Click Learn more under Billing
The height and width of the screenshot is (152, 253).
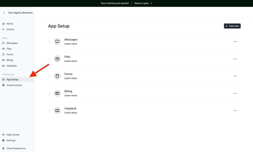pos(71,96)
